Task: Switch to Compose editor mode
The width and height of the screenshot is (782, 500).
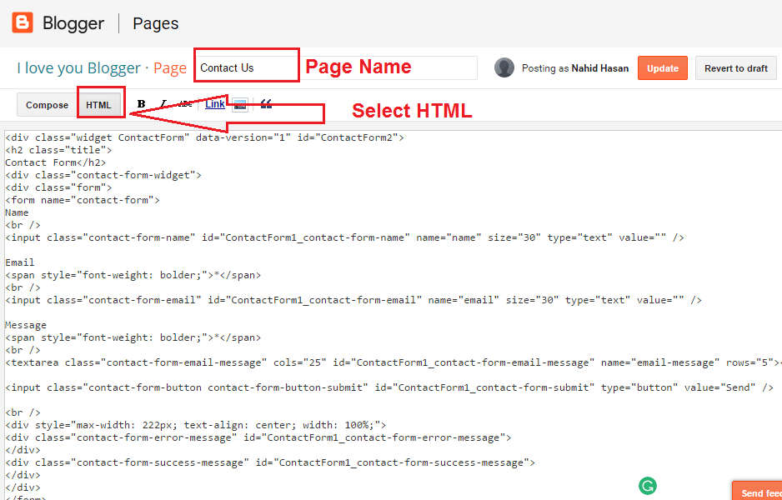Action: [x=47, y=105]
